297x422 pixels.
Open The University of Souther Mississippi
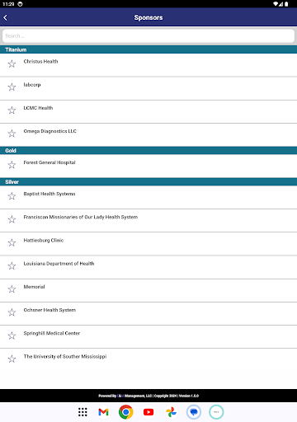tap(148, 360)
